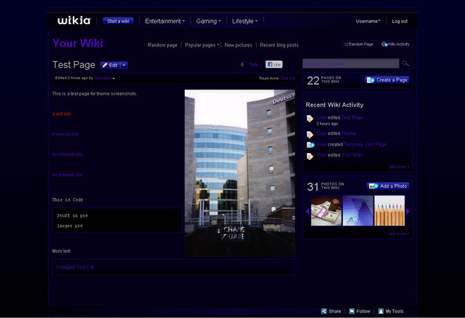Image resolution: width=465 pixels, height=318 pixels.
Task: Click A normal link
Action: tap(65, 134)
